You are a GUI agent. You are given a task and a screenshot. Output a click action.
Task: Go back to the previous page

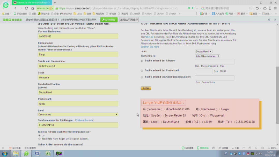pos(15,8)
